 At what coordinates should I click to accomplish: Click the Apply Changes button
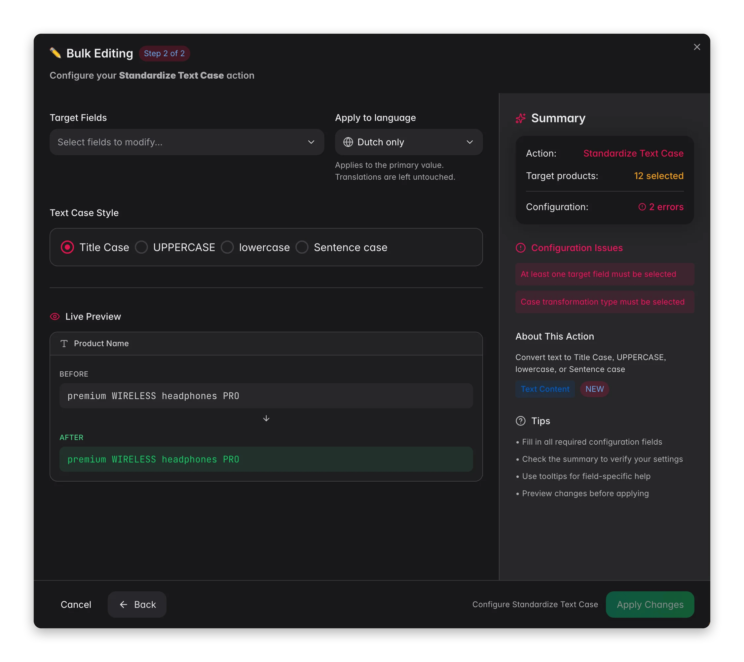[x=650, y=605]
